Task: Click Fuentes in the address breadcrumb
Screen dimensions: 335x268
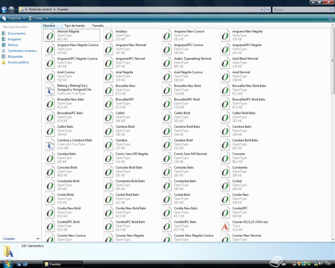Action: (63, 9)
